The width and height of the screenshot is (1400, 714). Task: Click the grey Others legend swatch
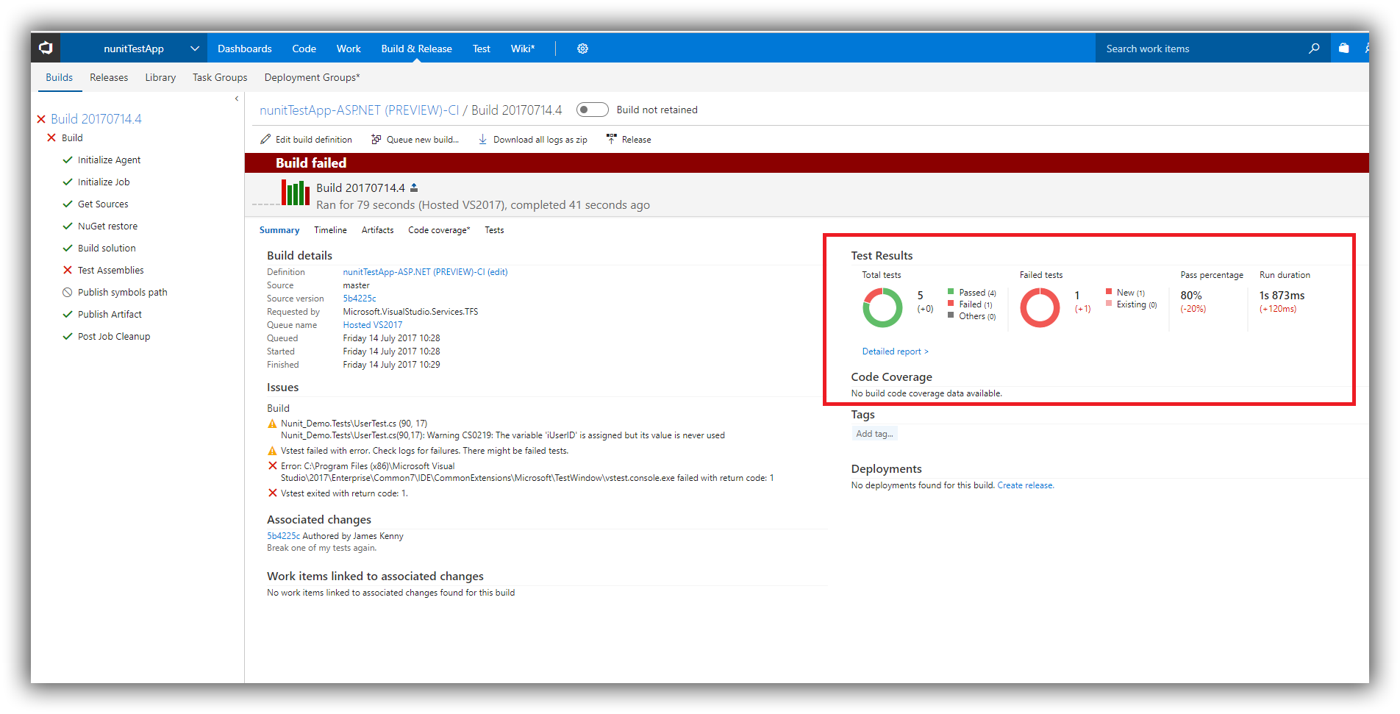click(951, 315)
